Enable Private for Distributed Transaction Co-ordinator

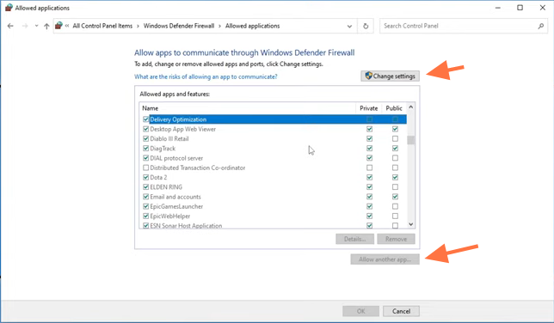coord(369,168)
